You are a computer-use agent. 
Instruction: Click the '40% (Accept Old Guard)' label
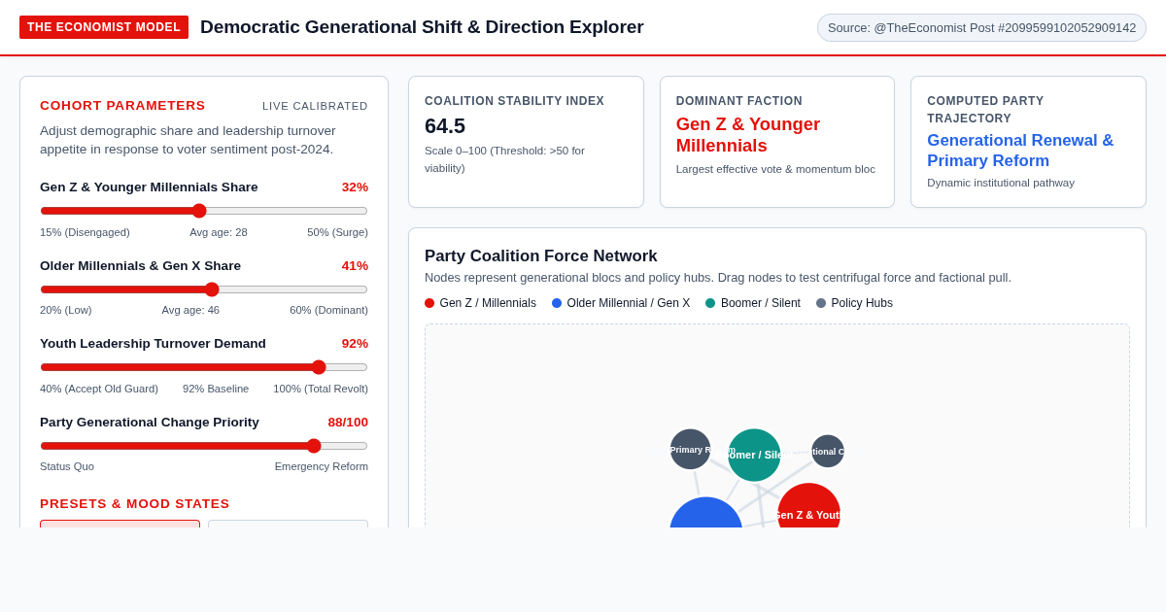pyautogui.click(x=99, y=389)
